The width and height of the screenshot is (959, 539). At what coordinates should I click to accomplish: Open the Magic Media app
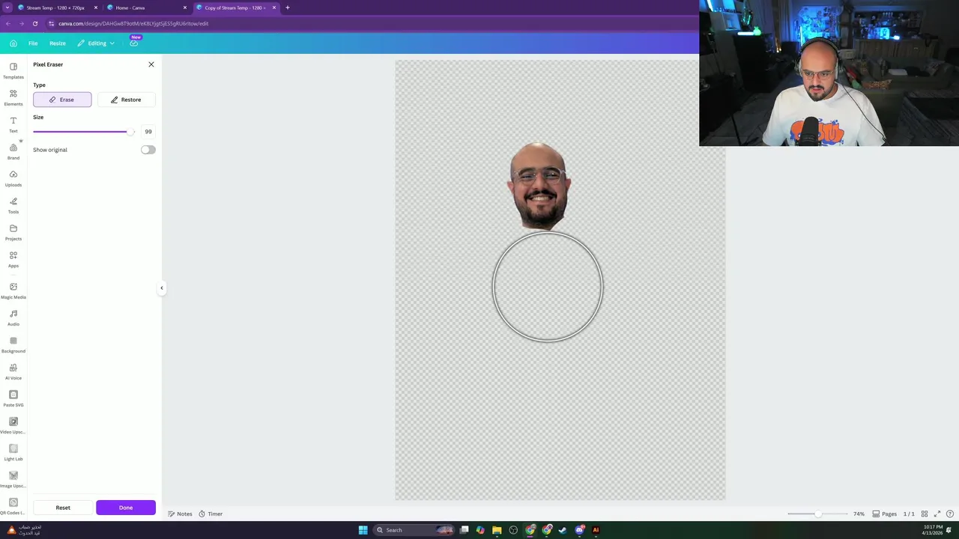click(x=13, y=290)
